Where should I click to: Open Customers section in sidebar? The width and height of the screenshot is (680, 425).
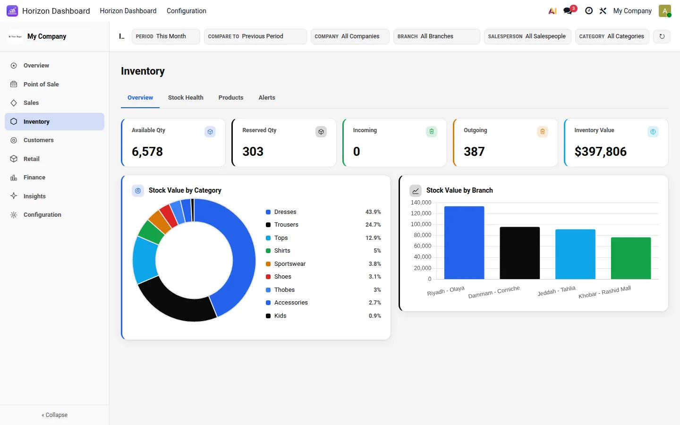point(54,140)
